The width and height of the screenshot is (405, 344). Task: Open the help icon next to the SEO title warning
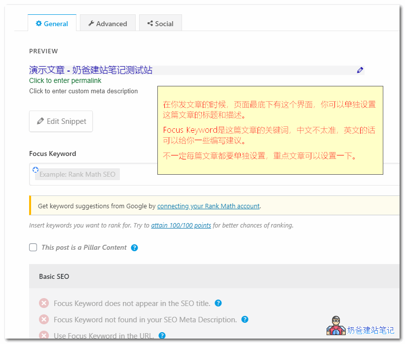tap(218, 303)
